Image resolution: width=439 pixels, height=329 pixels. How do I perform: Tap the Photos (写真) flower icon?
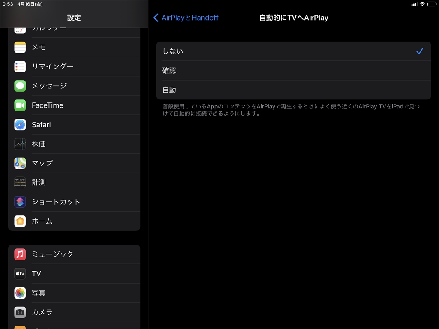point(20,293)
